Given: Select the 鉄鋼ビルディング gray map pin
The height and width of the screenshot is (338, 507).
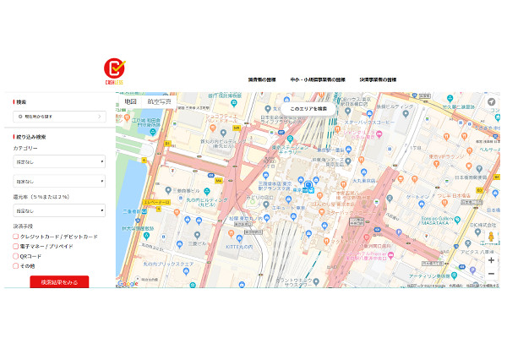Looking at the screenshot, I should tap(406, 113).
